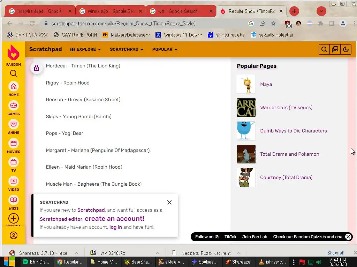
Task: Open Dumb Ways to Die Characters link
Action: coord(294,131)
